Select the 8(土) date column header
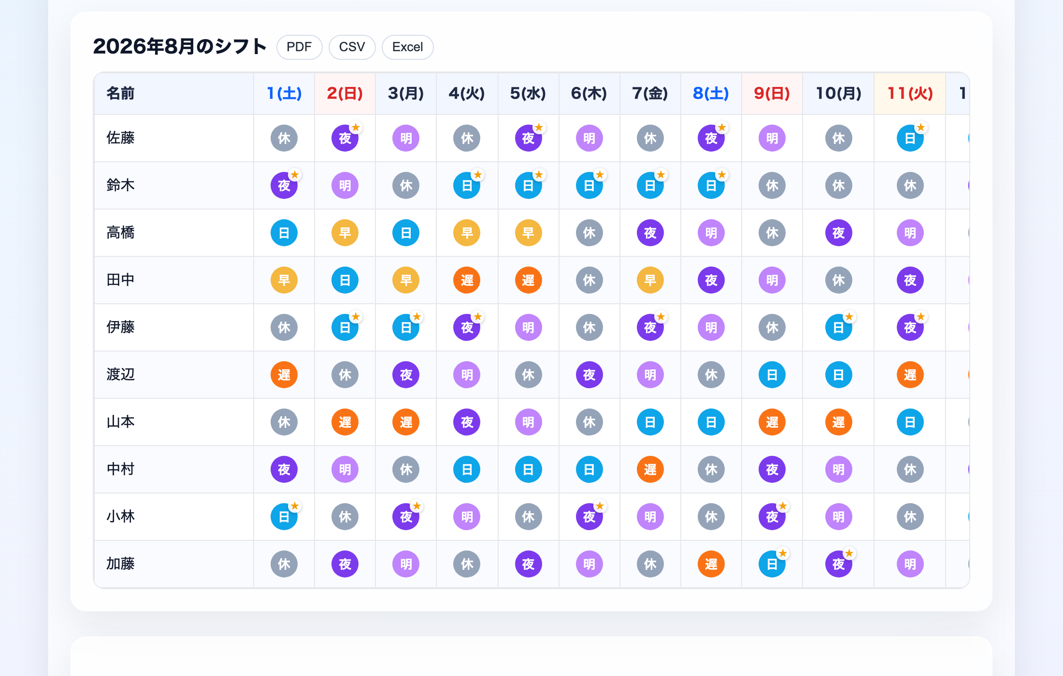The image size is (1063, 676). pyautogui.click(x=711, y=93)
